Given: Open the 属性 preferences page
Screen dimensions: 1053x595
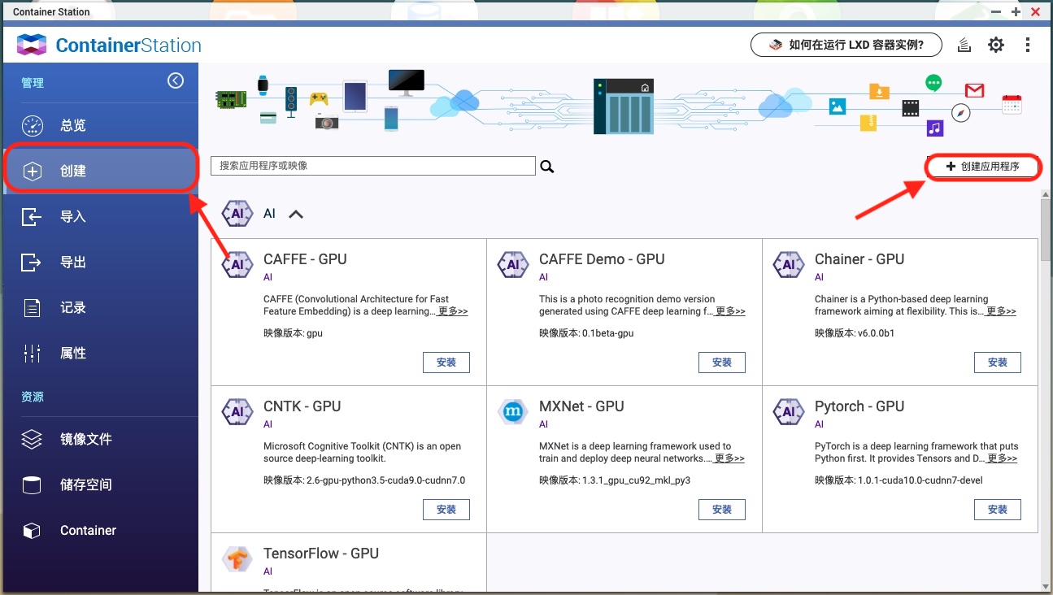Looking at the screenshot, I should click(99, 353).
